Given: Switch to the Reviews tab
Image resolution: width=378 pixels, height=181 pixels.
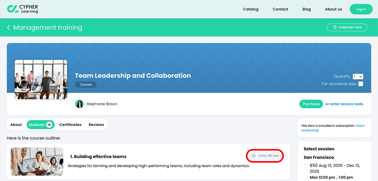Looking at the screenshot, I should click(x=96, y=125).
